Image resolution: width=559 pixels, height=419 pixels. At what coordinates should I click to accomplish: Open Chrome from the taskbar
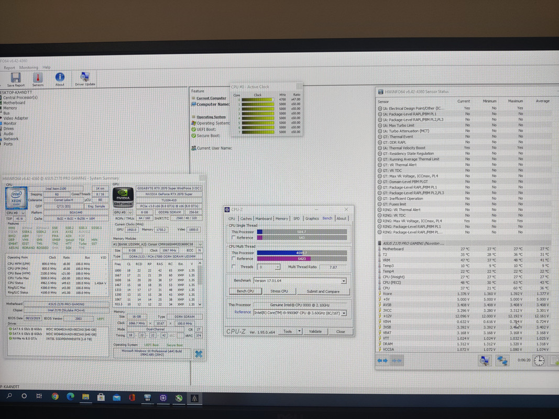coord(55,396)
